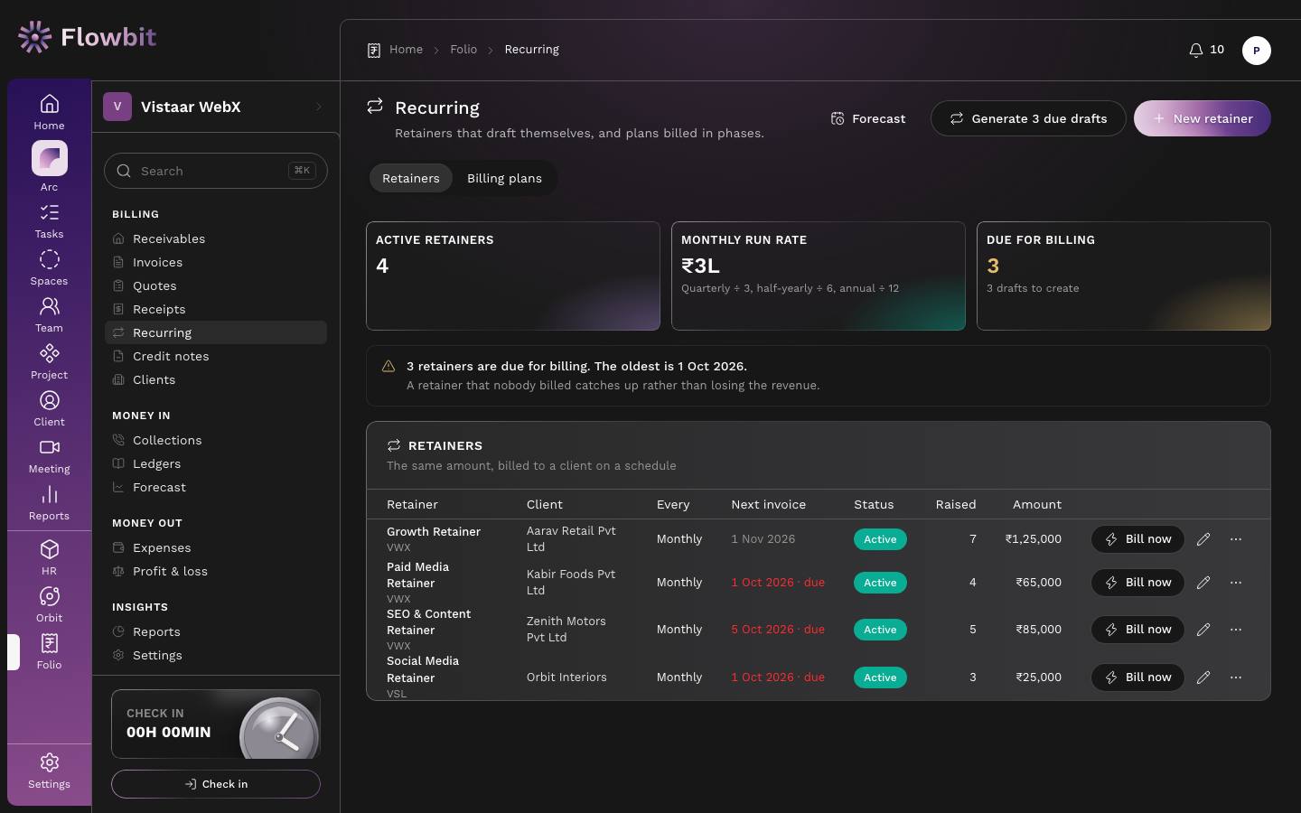The width and height of the screenshot is (1301, 813).
Task: Open more options for Growth Retainer
Action: click(x=1236, y=539)
